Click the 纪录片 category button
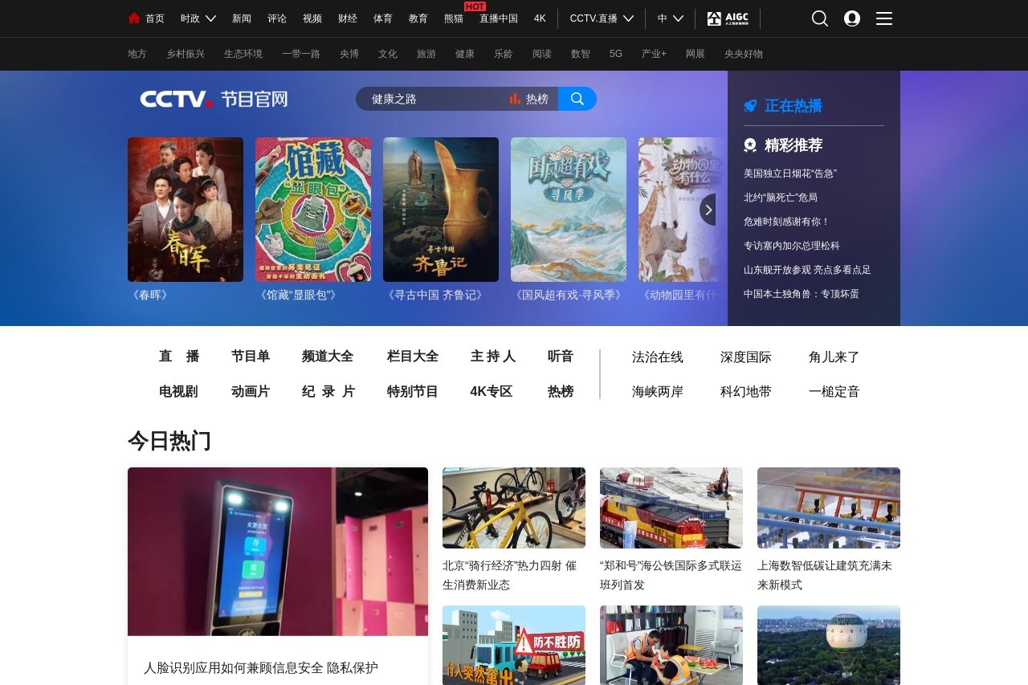The height and width of the screenshot is (685, 1028). coord(328,392)
